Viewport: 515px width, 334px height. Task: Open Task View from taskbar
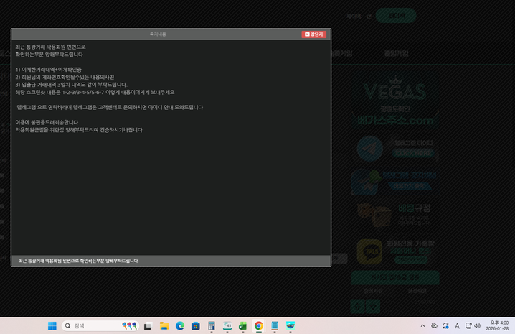tap(148, 326)
